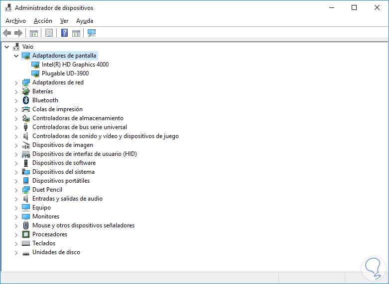
Task: Collapse the Adaptadores de pantalla node
Action: tap(16, 56)
